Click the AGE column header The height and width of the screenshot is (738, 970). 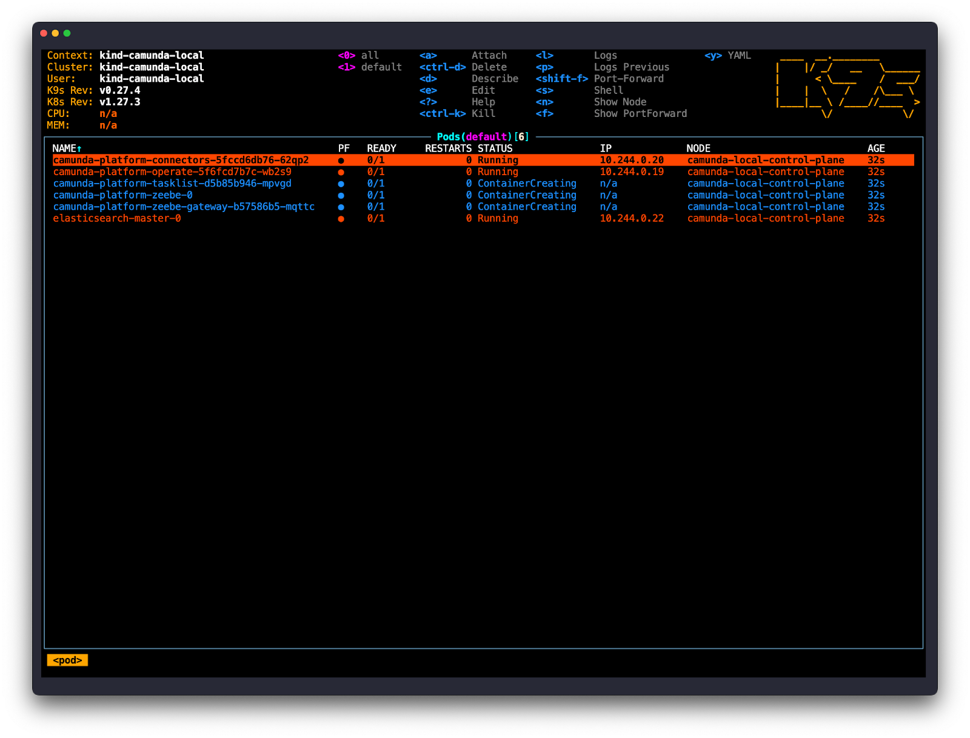coord(876,148)
